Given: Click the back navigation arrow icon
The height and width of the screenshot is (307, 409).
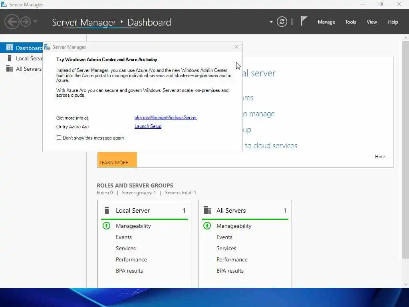Looking at the screenshot, I should (x=12, y=22).
